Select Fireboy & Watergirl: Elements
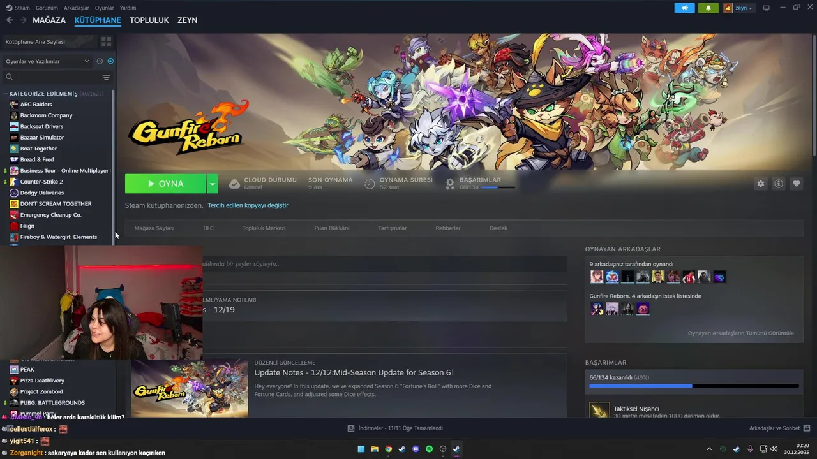Image resolution: width=817 pixels, height=459 pixels. [x=59, y=237]
